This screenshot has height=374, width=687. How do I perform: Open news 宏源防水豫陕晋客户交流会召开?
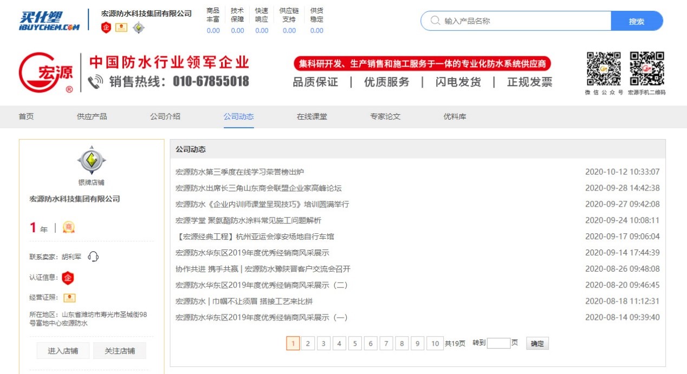click(x=263, y=269)
